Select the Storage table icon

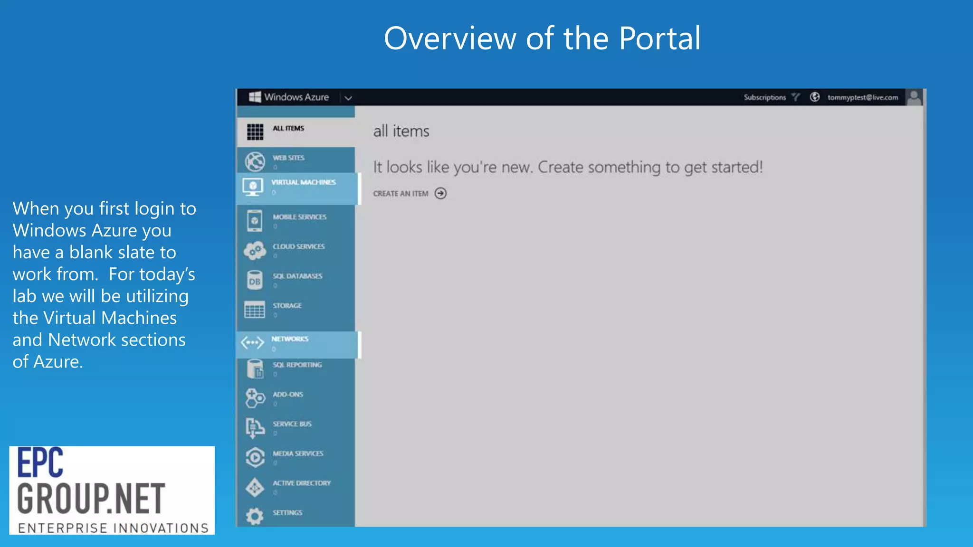coord(255,310)
